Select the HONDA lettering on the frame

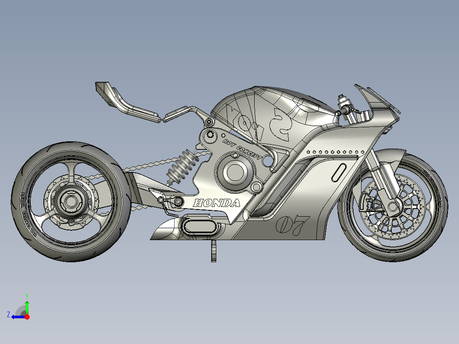coord(217,203)
